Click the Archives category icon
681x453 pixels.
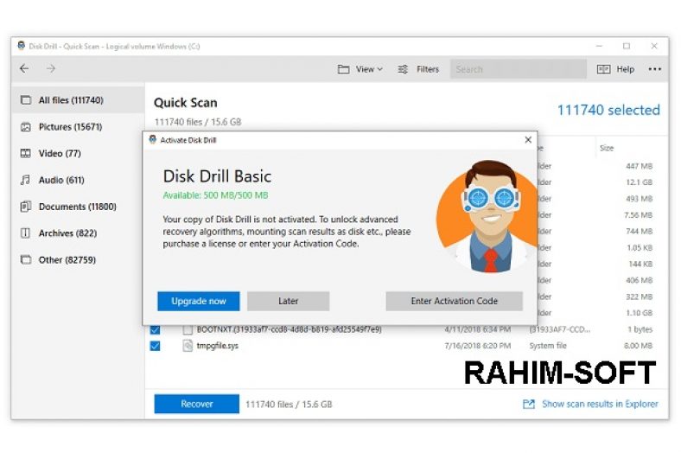pyautogui.click(x=26, y=233)
